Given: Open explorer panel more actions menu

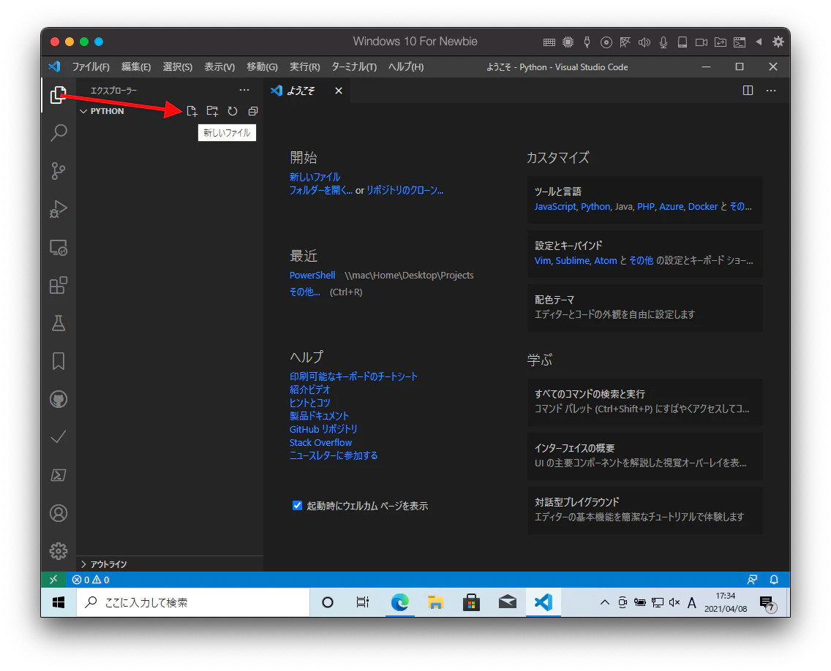Looking at the screenshot, I should pos(244,91).
